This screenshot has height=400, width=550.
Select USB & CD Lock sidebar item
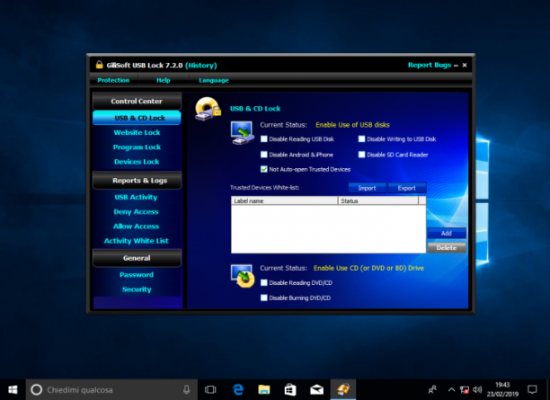coord(137,118)
